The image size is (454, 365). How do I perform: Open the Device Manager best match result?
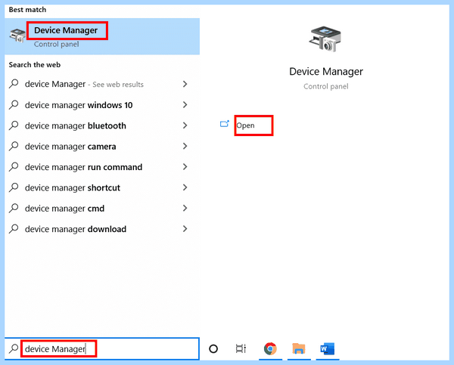102,36
